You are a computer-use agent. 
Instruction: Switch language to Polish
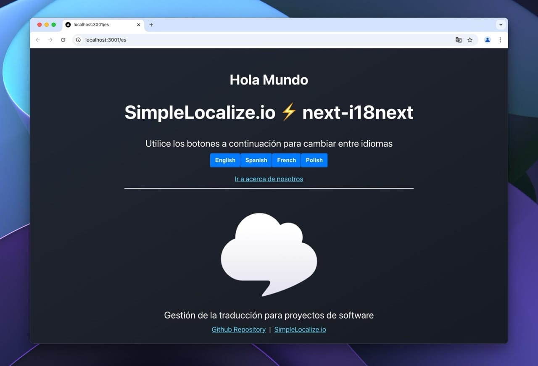(x=314, y=160)
